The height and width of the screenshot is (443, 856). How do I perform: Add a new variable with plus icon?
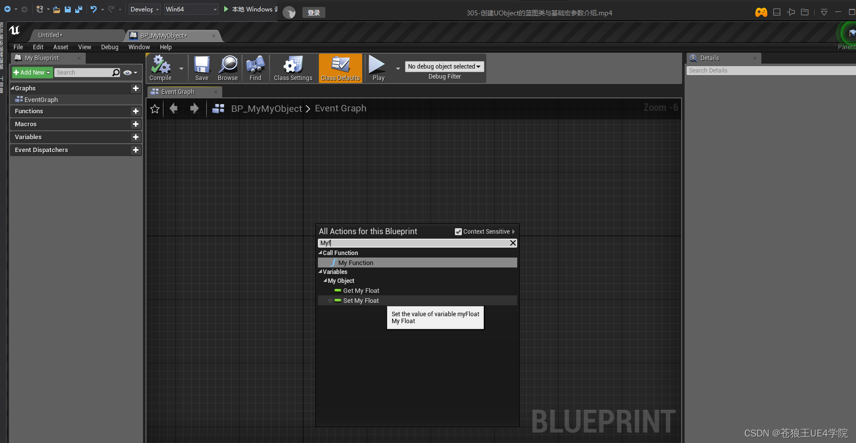coord(136,137)
